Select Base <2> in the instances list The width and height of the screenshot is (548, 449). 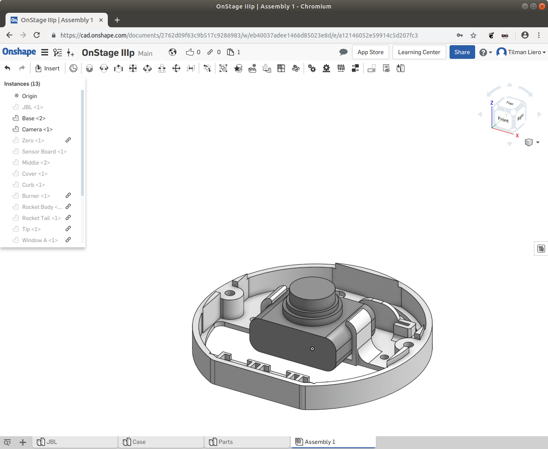34,118
